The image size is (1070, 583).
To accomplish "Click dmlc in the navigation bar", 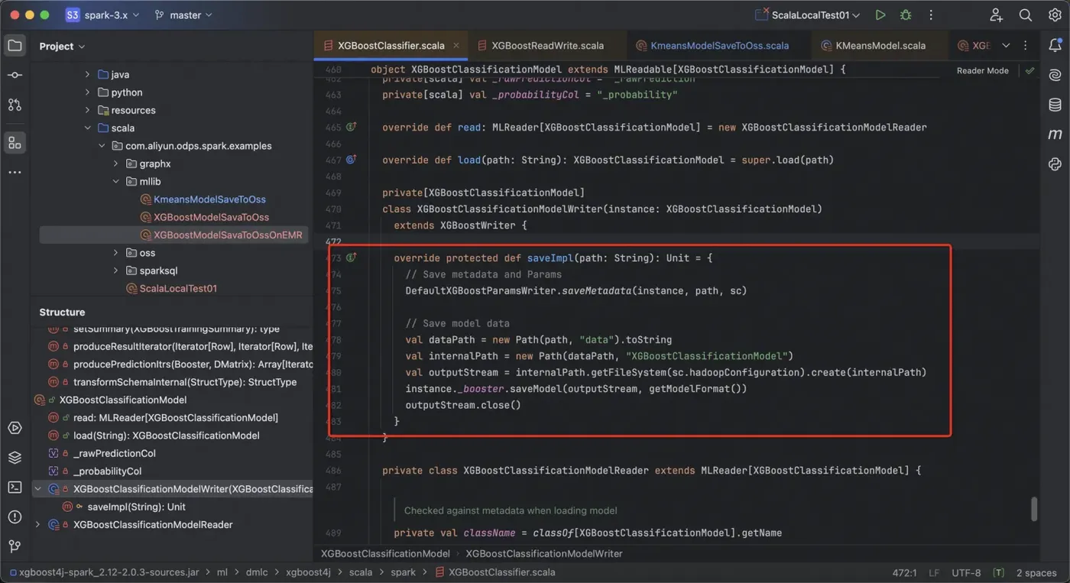I will coord(257,572).
